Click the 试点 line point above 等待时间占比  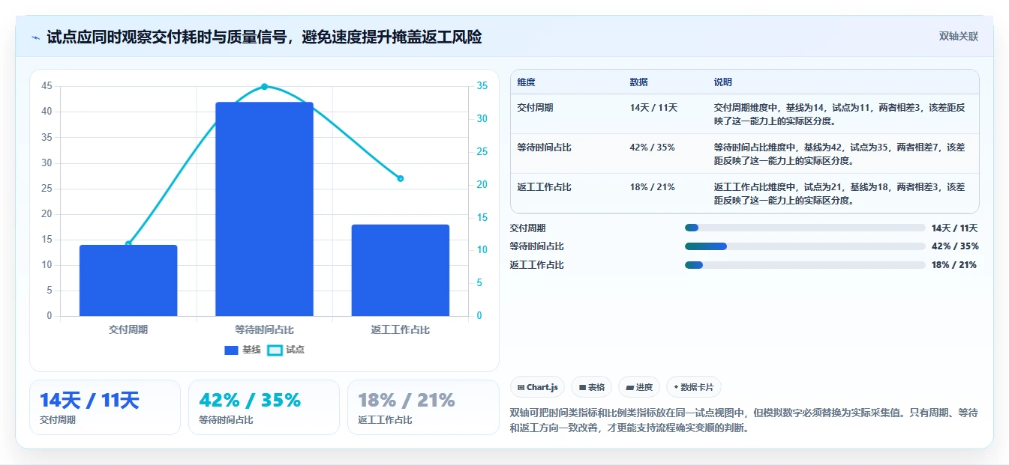pos(264,87)
